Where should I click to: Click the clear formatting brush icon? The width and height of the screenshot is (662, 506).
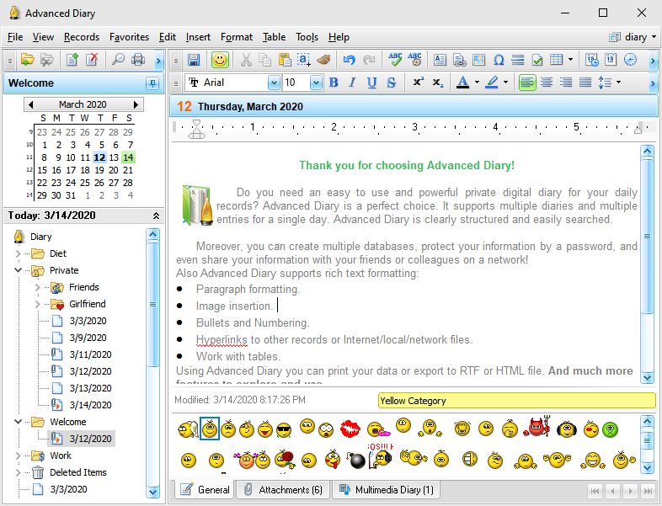323,60
